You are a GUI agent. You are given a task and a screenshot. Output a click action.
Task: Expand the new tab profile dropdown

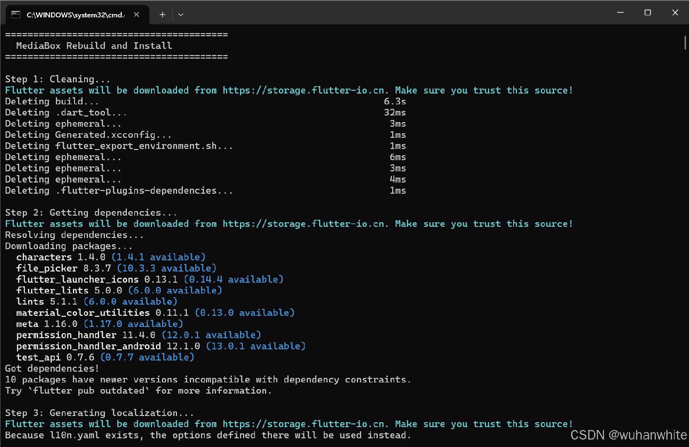point(181,15)
